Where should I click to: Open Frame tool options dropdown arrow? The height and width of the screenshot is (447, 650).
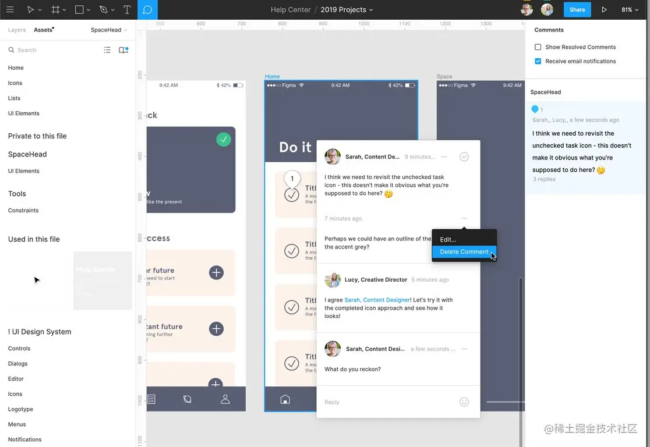click(64, 10)
